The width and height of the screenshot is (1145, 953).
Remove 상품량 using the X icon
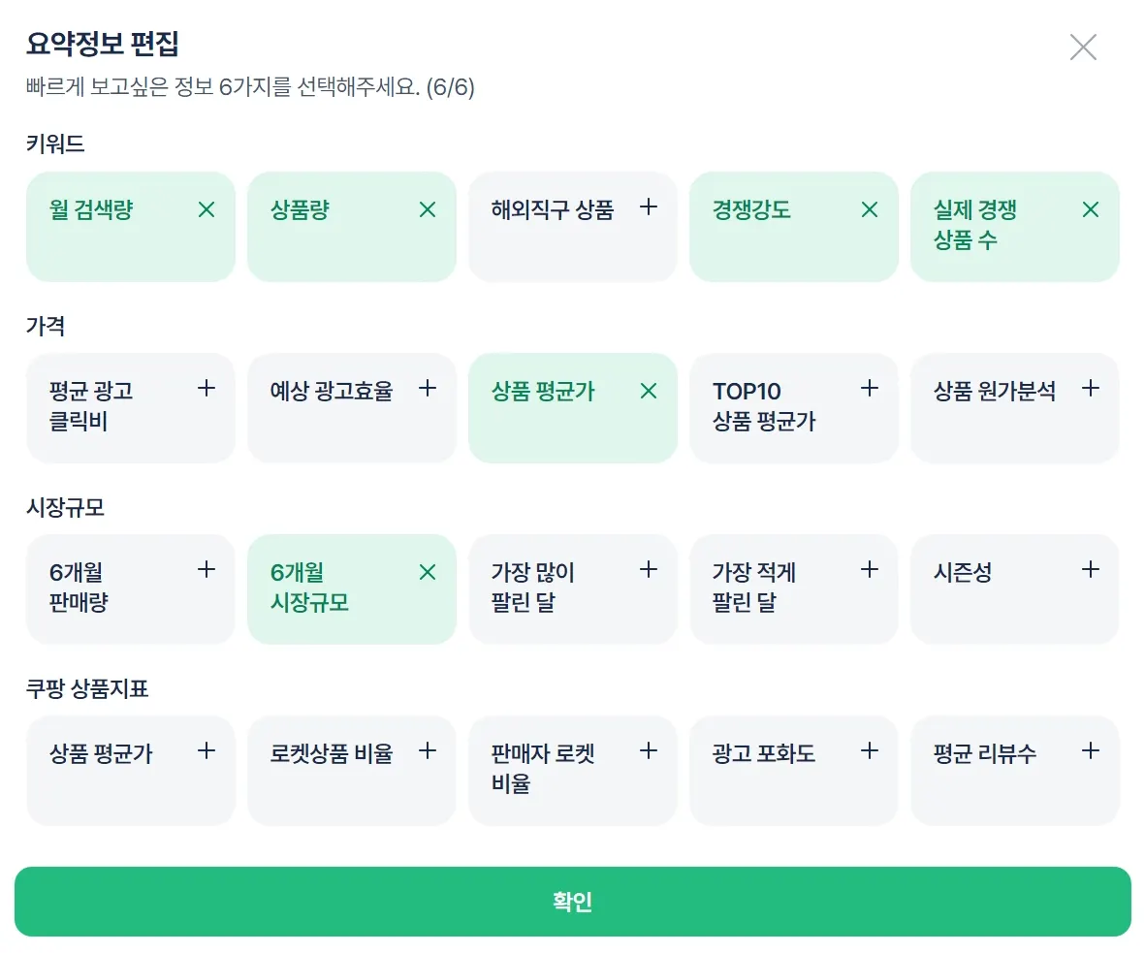tap(428, 209)
